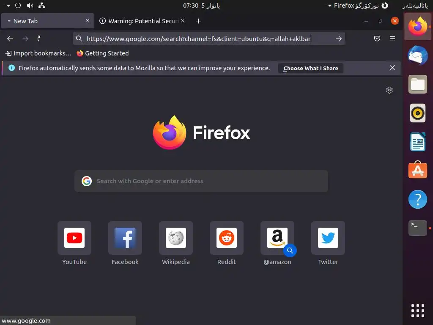Click the Search with Google box

[201, 181]
